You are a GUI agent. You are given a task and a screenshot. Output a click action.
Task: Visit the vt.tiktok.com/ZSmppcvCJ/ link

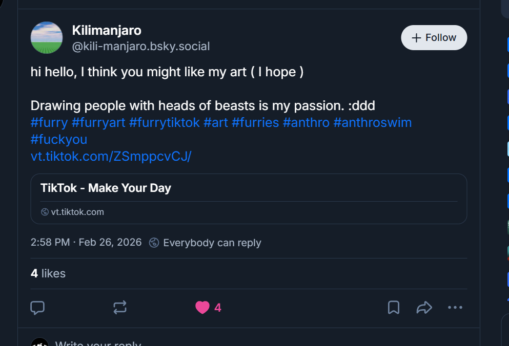[111, 156]
